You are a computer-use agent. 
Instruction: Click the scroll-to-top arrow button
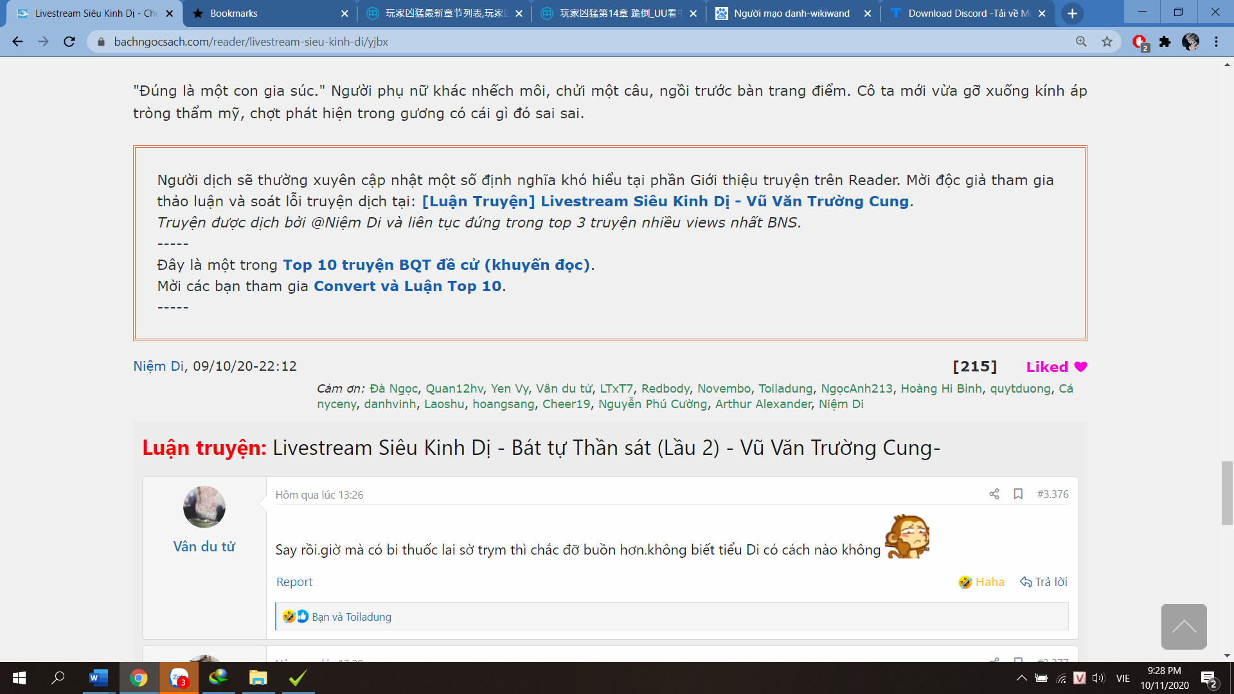[1183, 627]
